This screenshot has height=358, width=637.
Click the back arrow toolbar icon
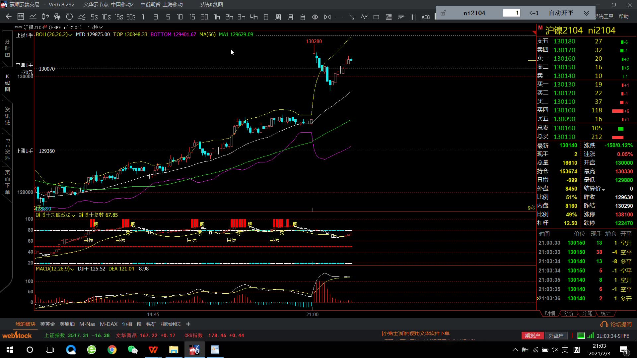pos(9,17)
